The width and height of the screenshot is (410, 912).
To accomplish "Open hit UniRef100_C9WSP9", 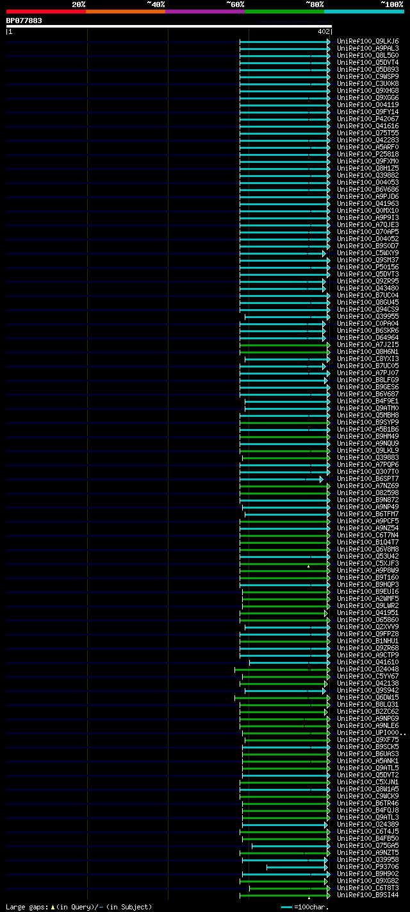I will (368, 76).
